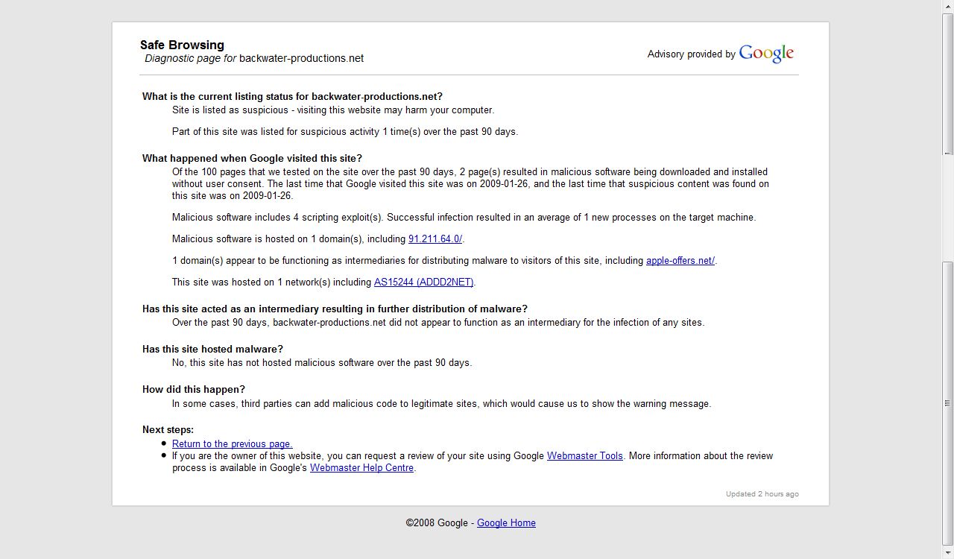
Task: Click the 'What happened when Google visited' heading
Action: [x=252, y=159]
